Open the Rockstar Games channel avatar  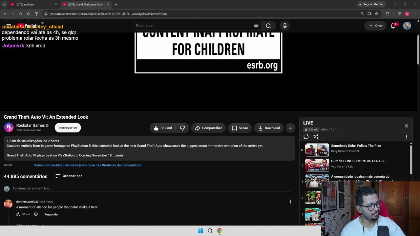tap(9, 128)
